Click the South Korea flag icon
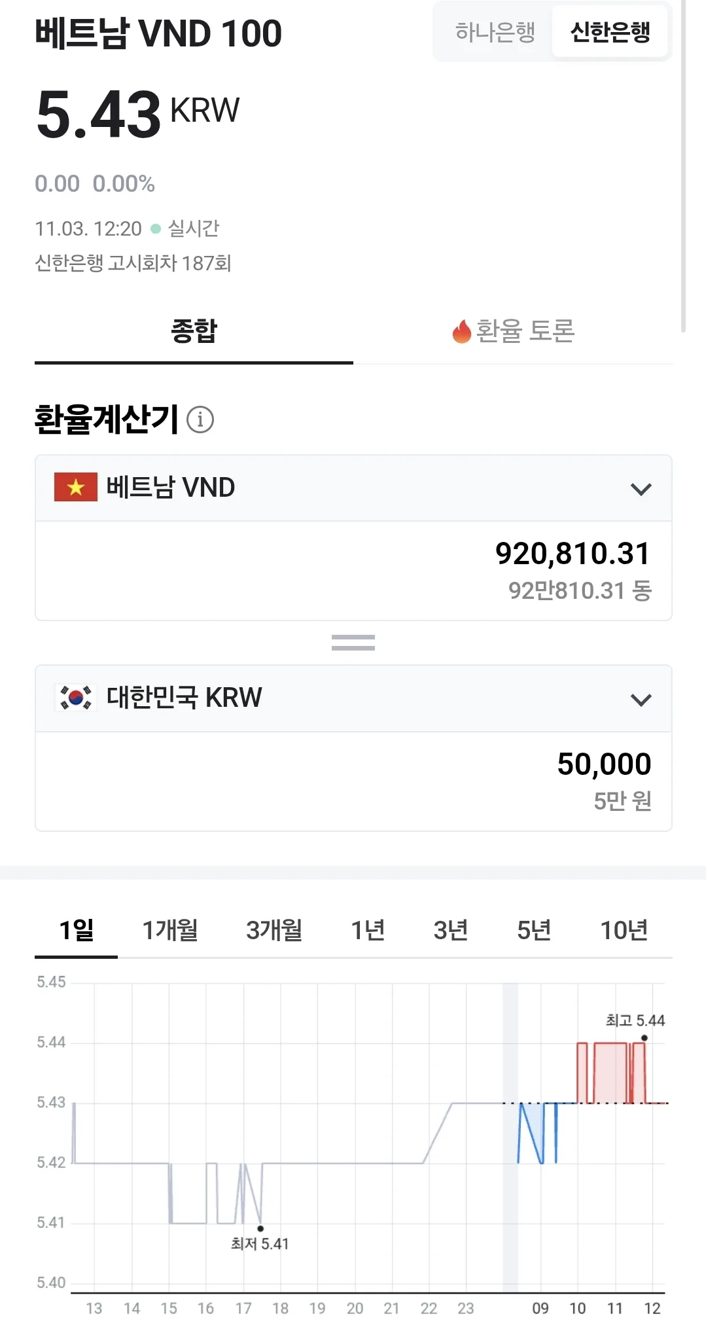The width and height of the screenshot is (706, 1324). pos(76,698)
